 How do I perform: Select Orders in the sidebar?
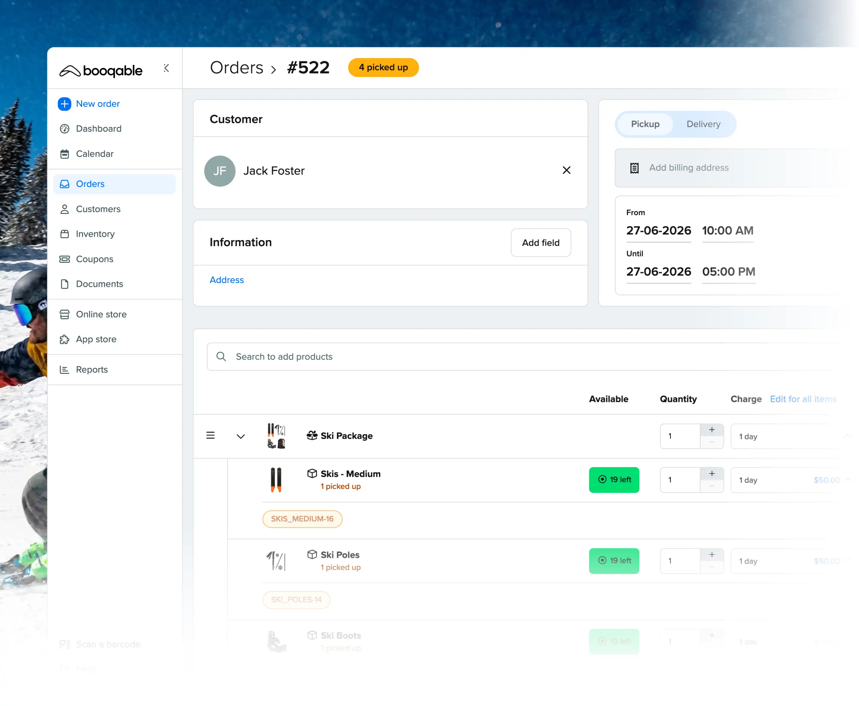coord(114,184)
